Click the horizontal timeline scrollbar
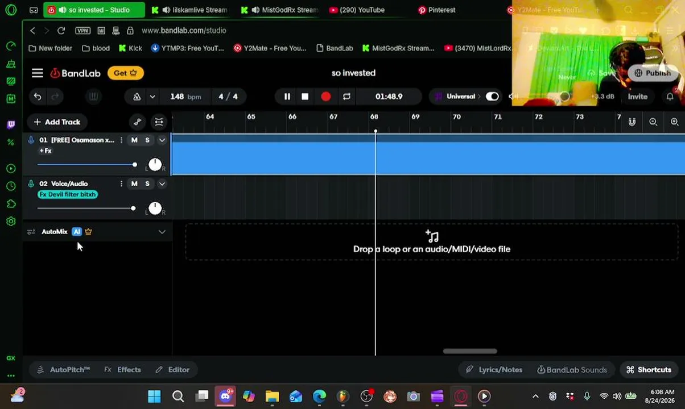Image resolution: width=685 pixels, height=409 pixels. pyautogui.click(x=470, y=351)
